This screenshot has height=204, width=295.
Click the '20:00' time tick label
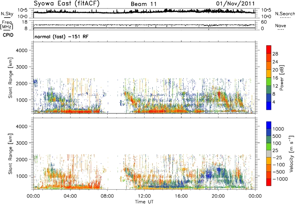[218, 196]
